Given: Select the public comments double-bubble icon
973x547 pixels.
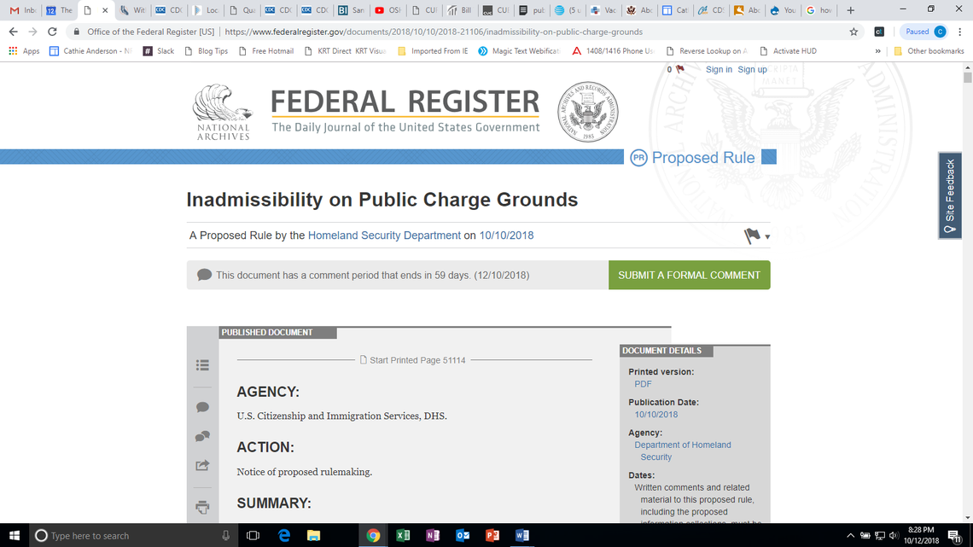Looking at the screenshot, I should pyautogui.click(x=202, y=436).
